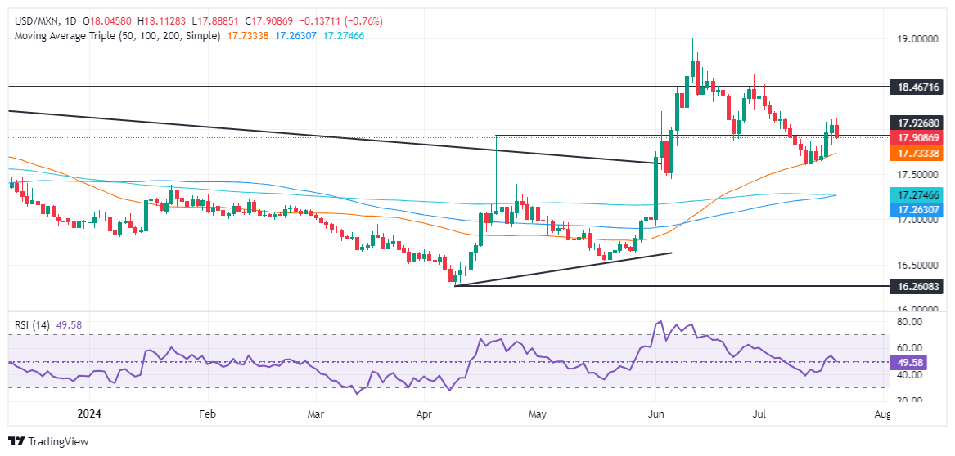Click the light blue 17.27466 average label
The height and width of the screenshot is (456, 955).
coord(920,196)
